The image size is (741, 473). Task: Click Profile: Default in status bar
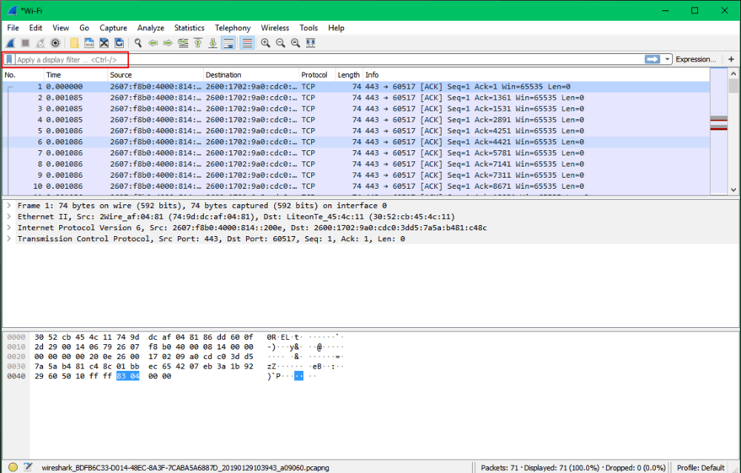[701, 468]
